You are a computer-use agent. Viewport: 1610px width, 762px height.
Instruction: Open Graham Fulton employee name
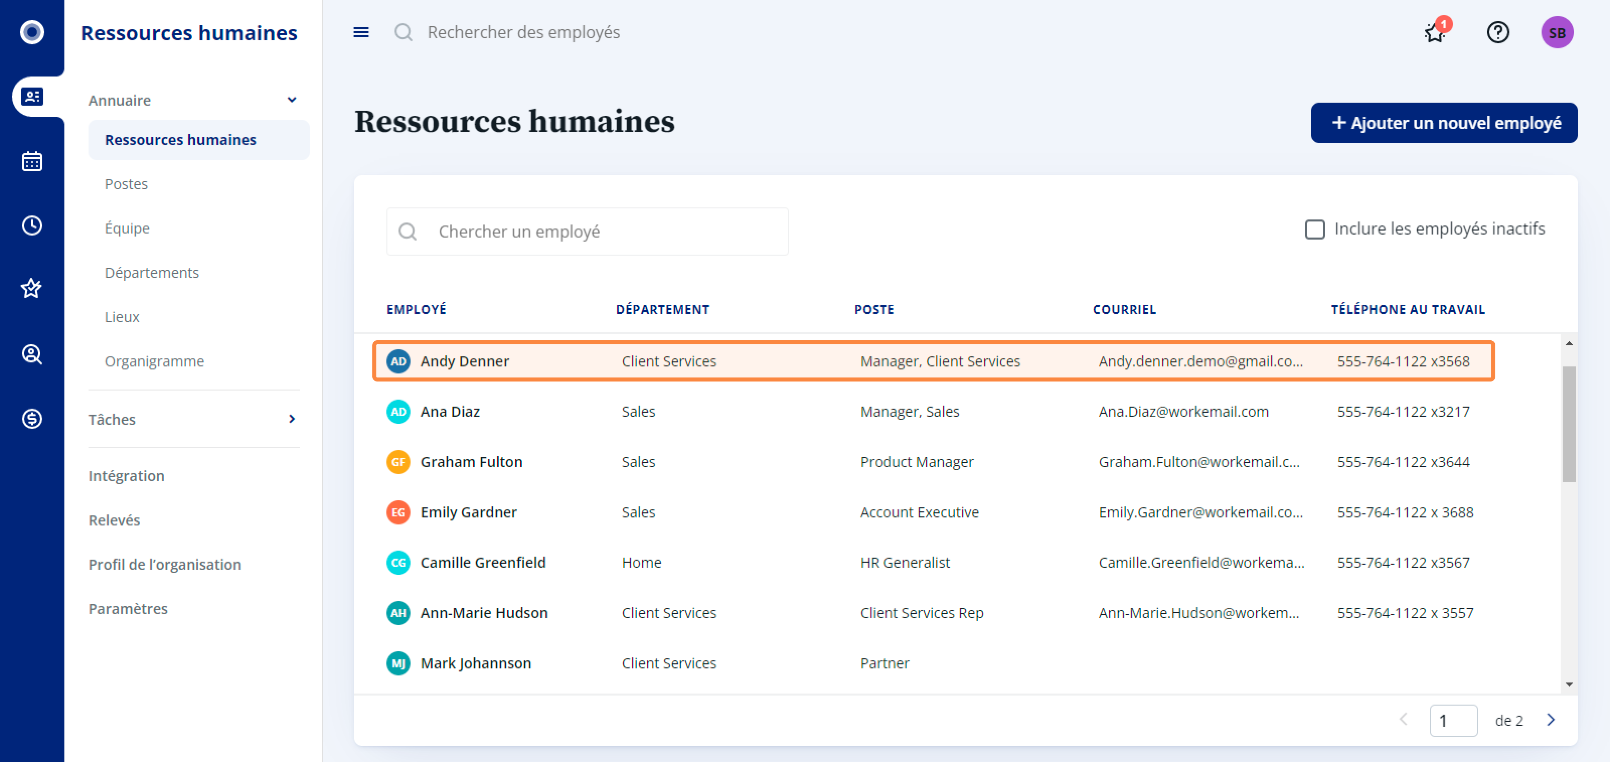tap(471, 462)
